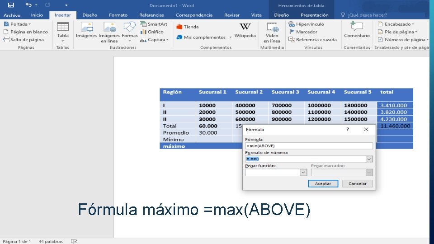Click the proofing check icon in status bar
This screenshot has height=244, width=434.
74,241
